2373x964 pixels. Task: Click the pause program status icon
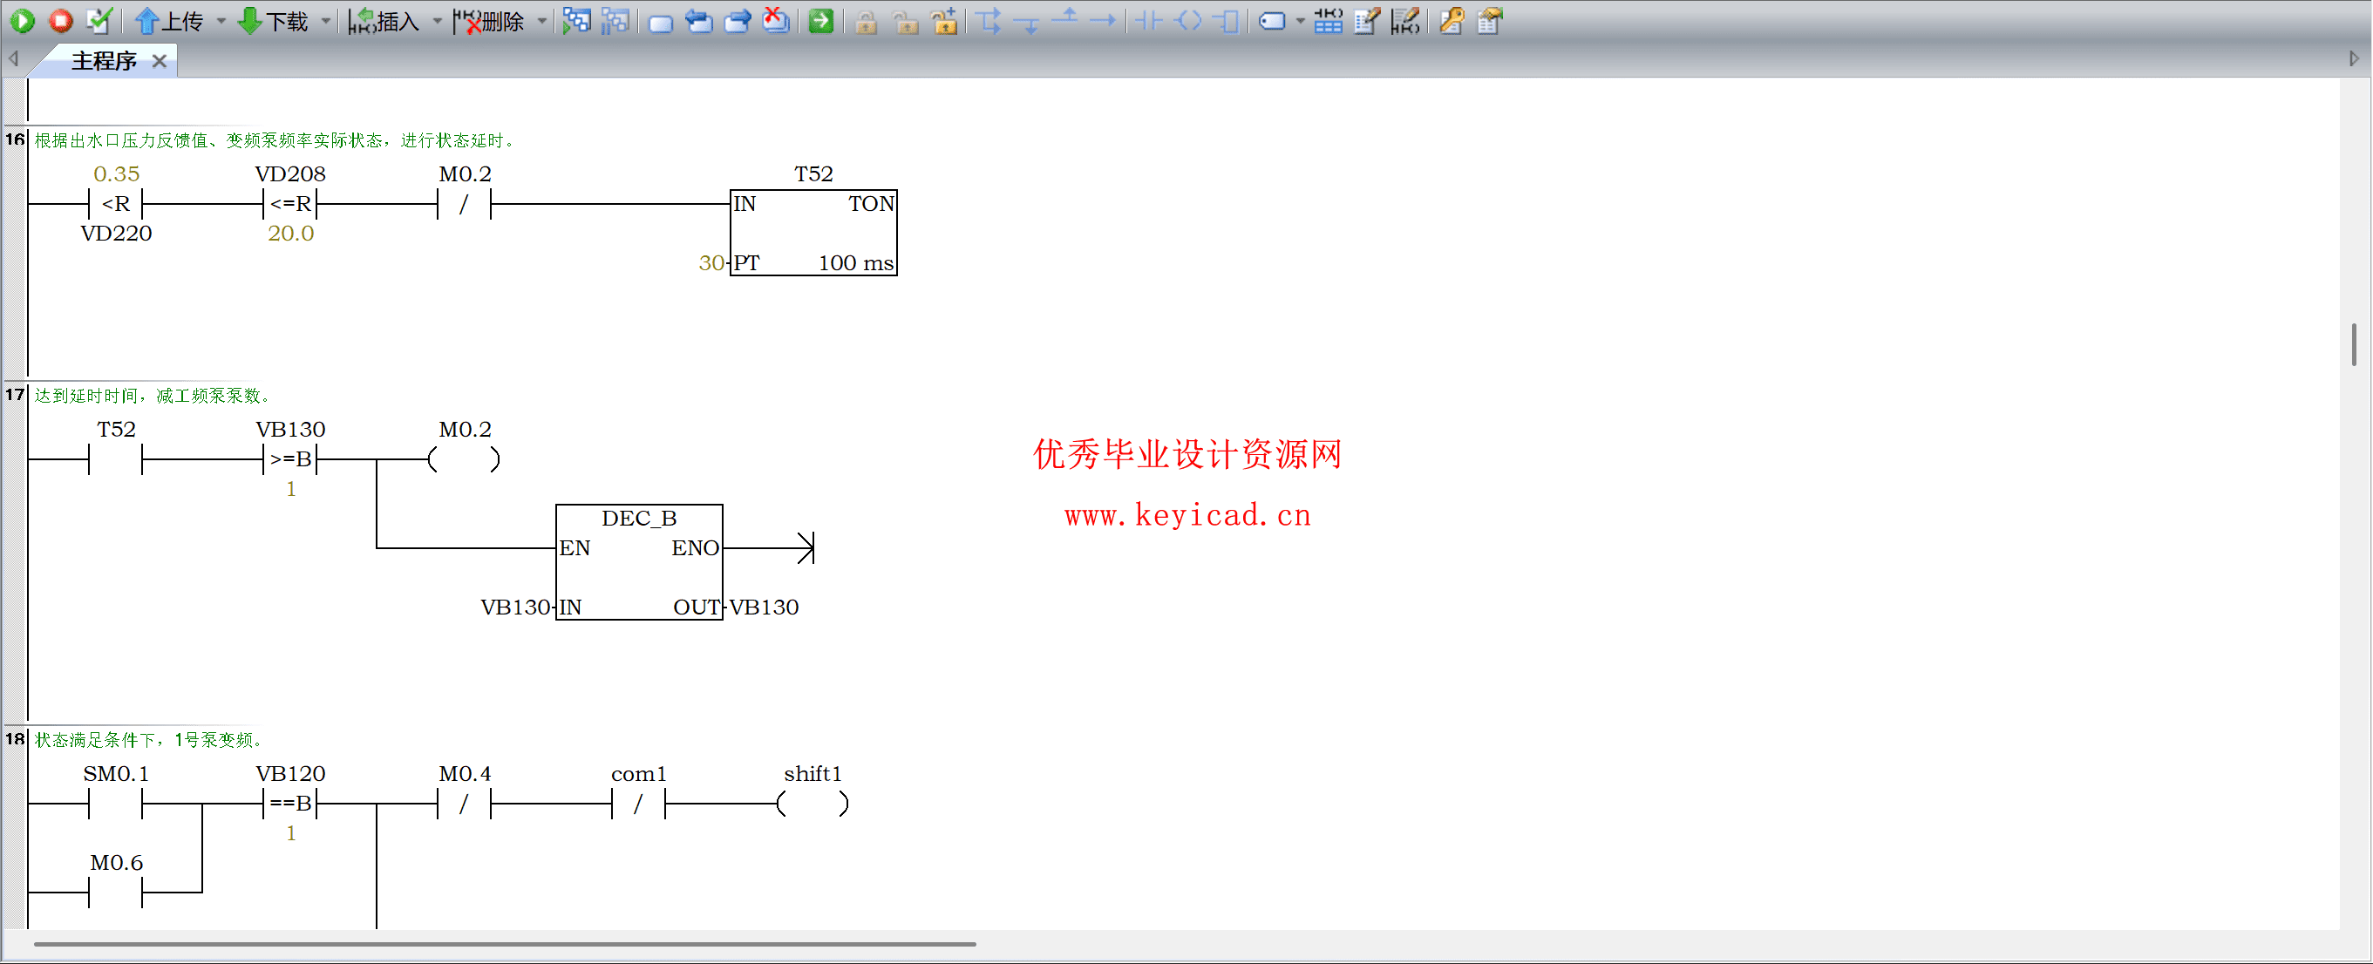(615, 20)
